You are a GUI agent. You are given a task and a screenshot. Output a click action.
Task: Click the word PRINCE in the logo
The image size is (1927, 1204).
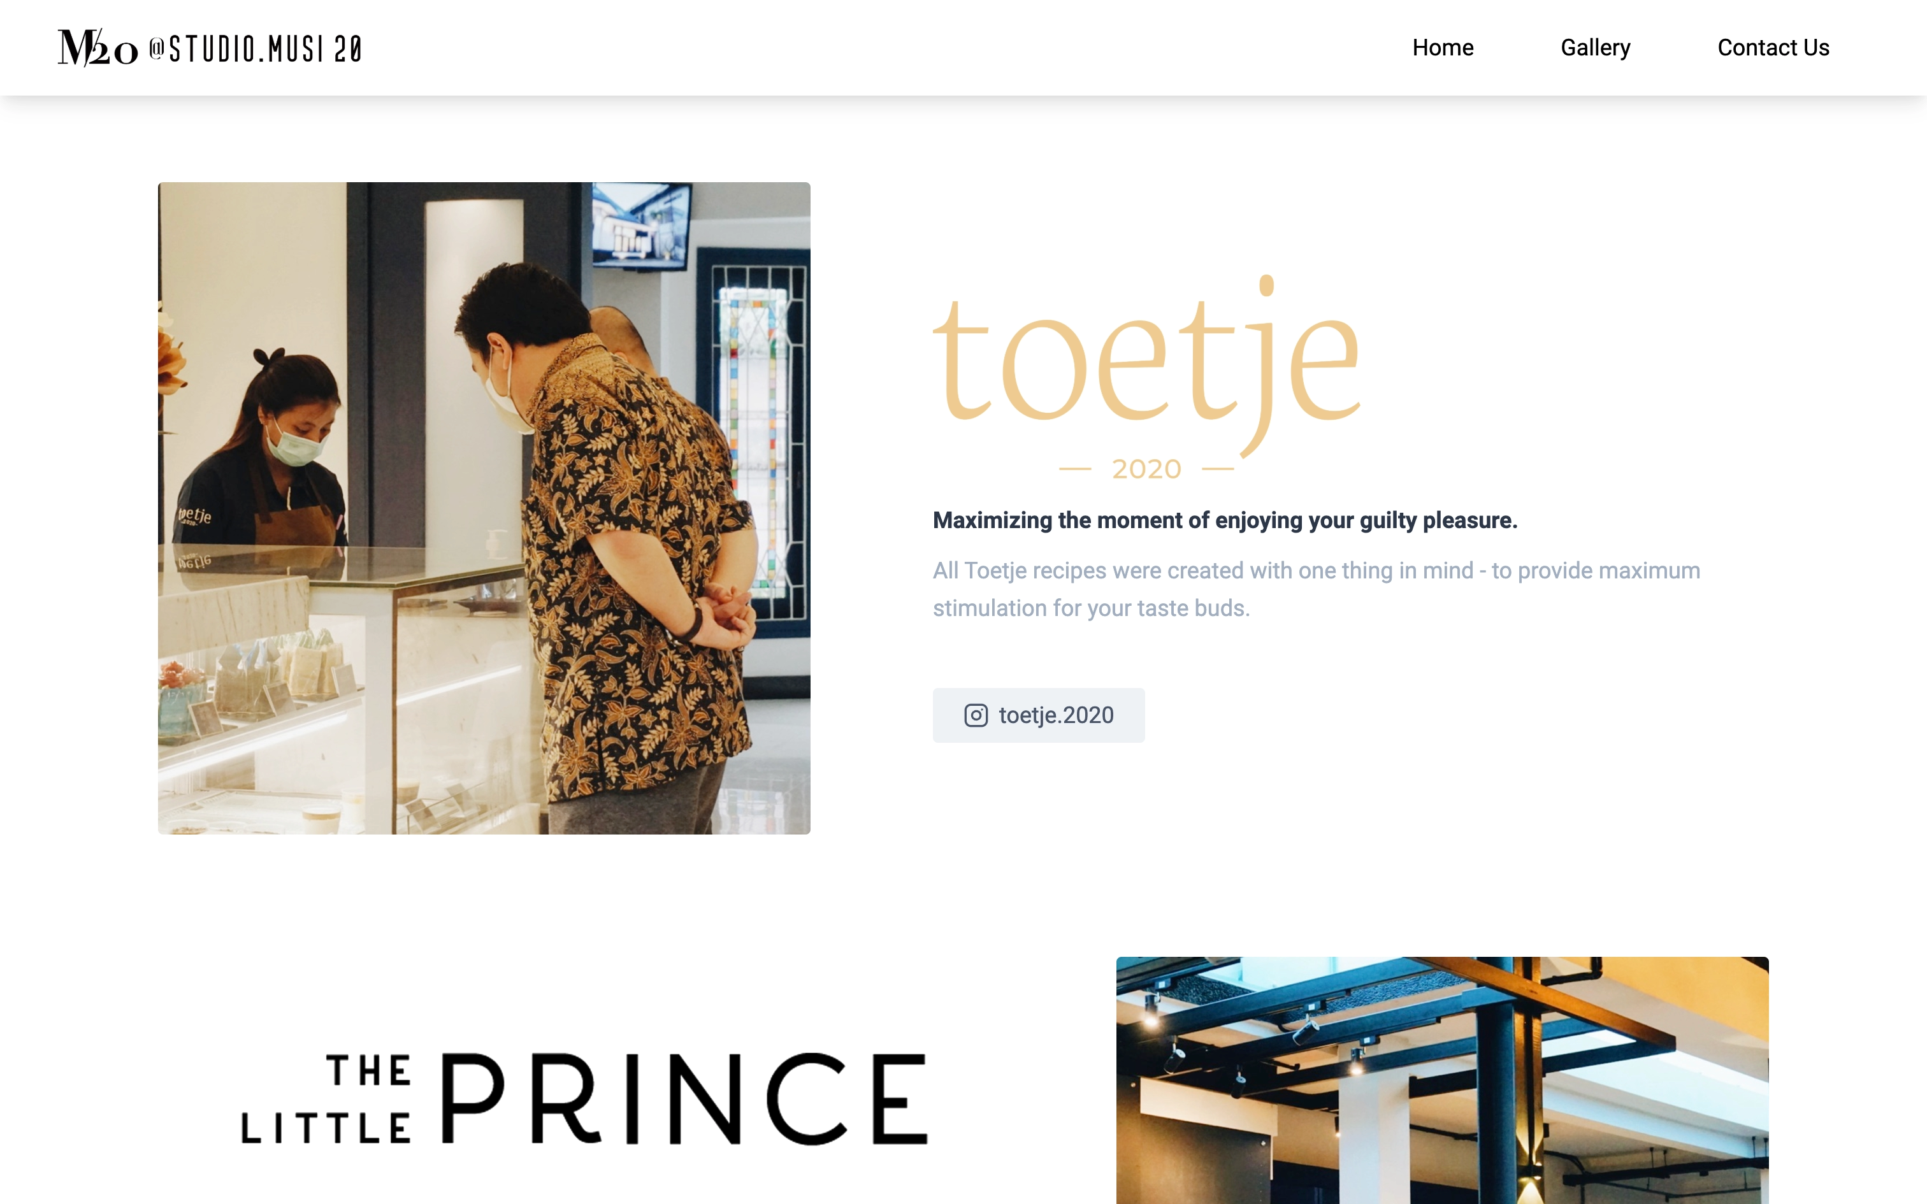pos(684,1099)
